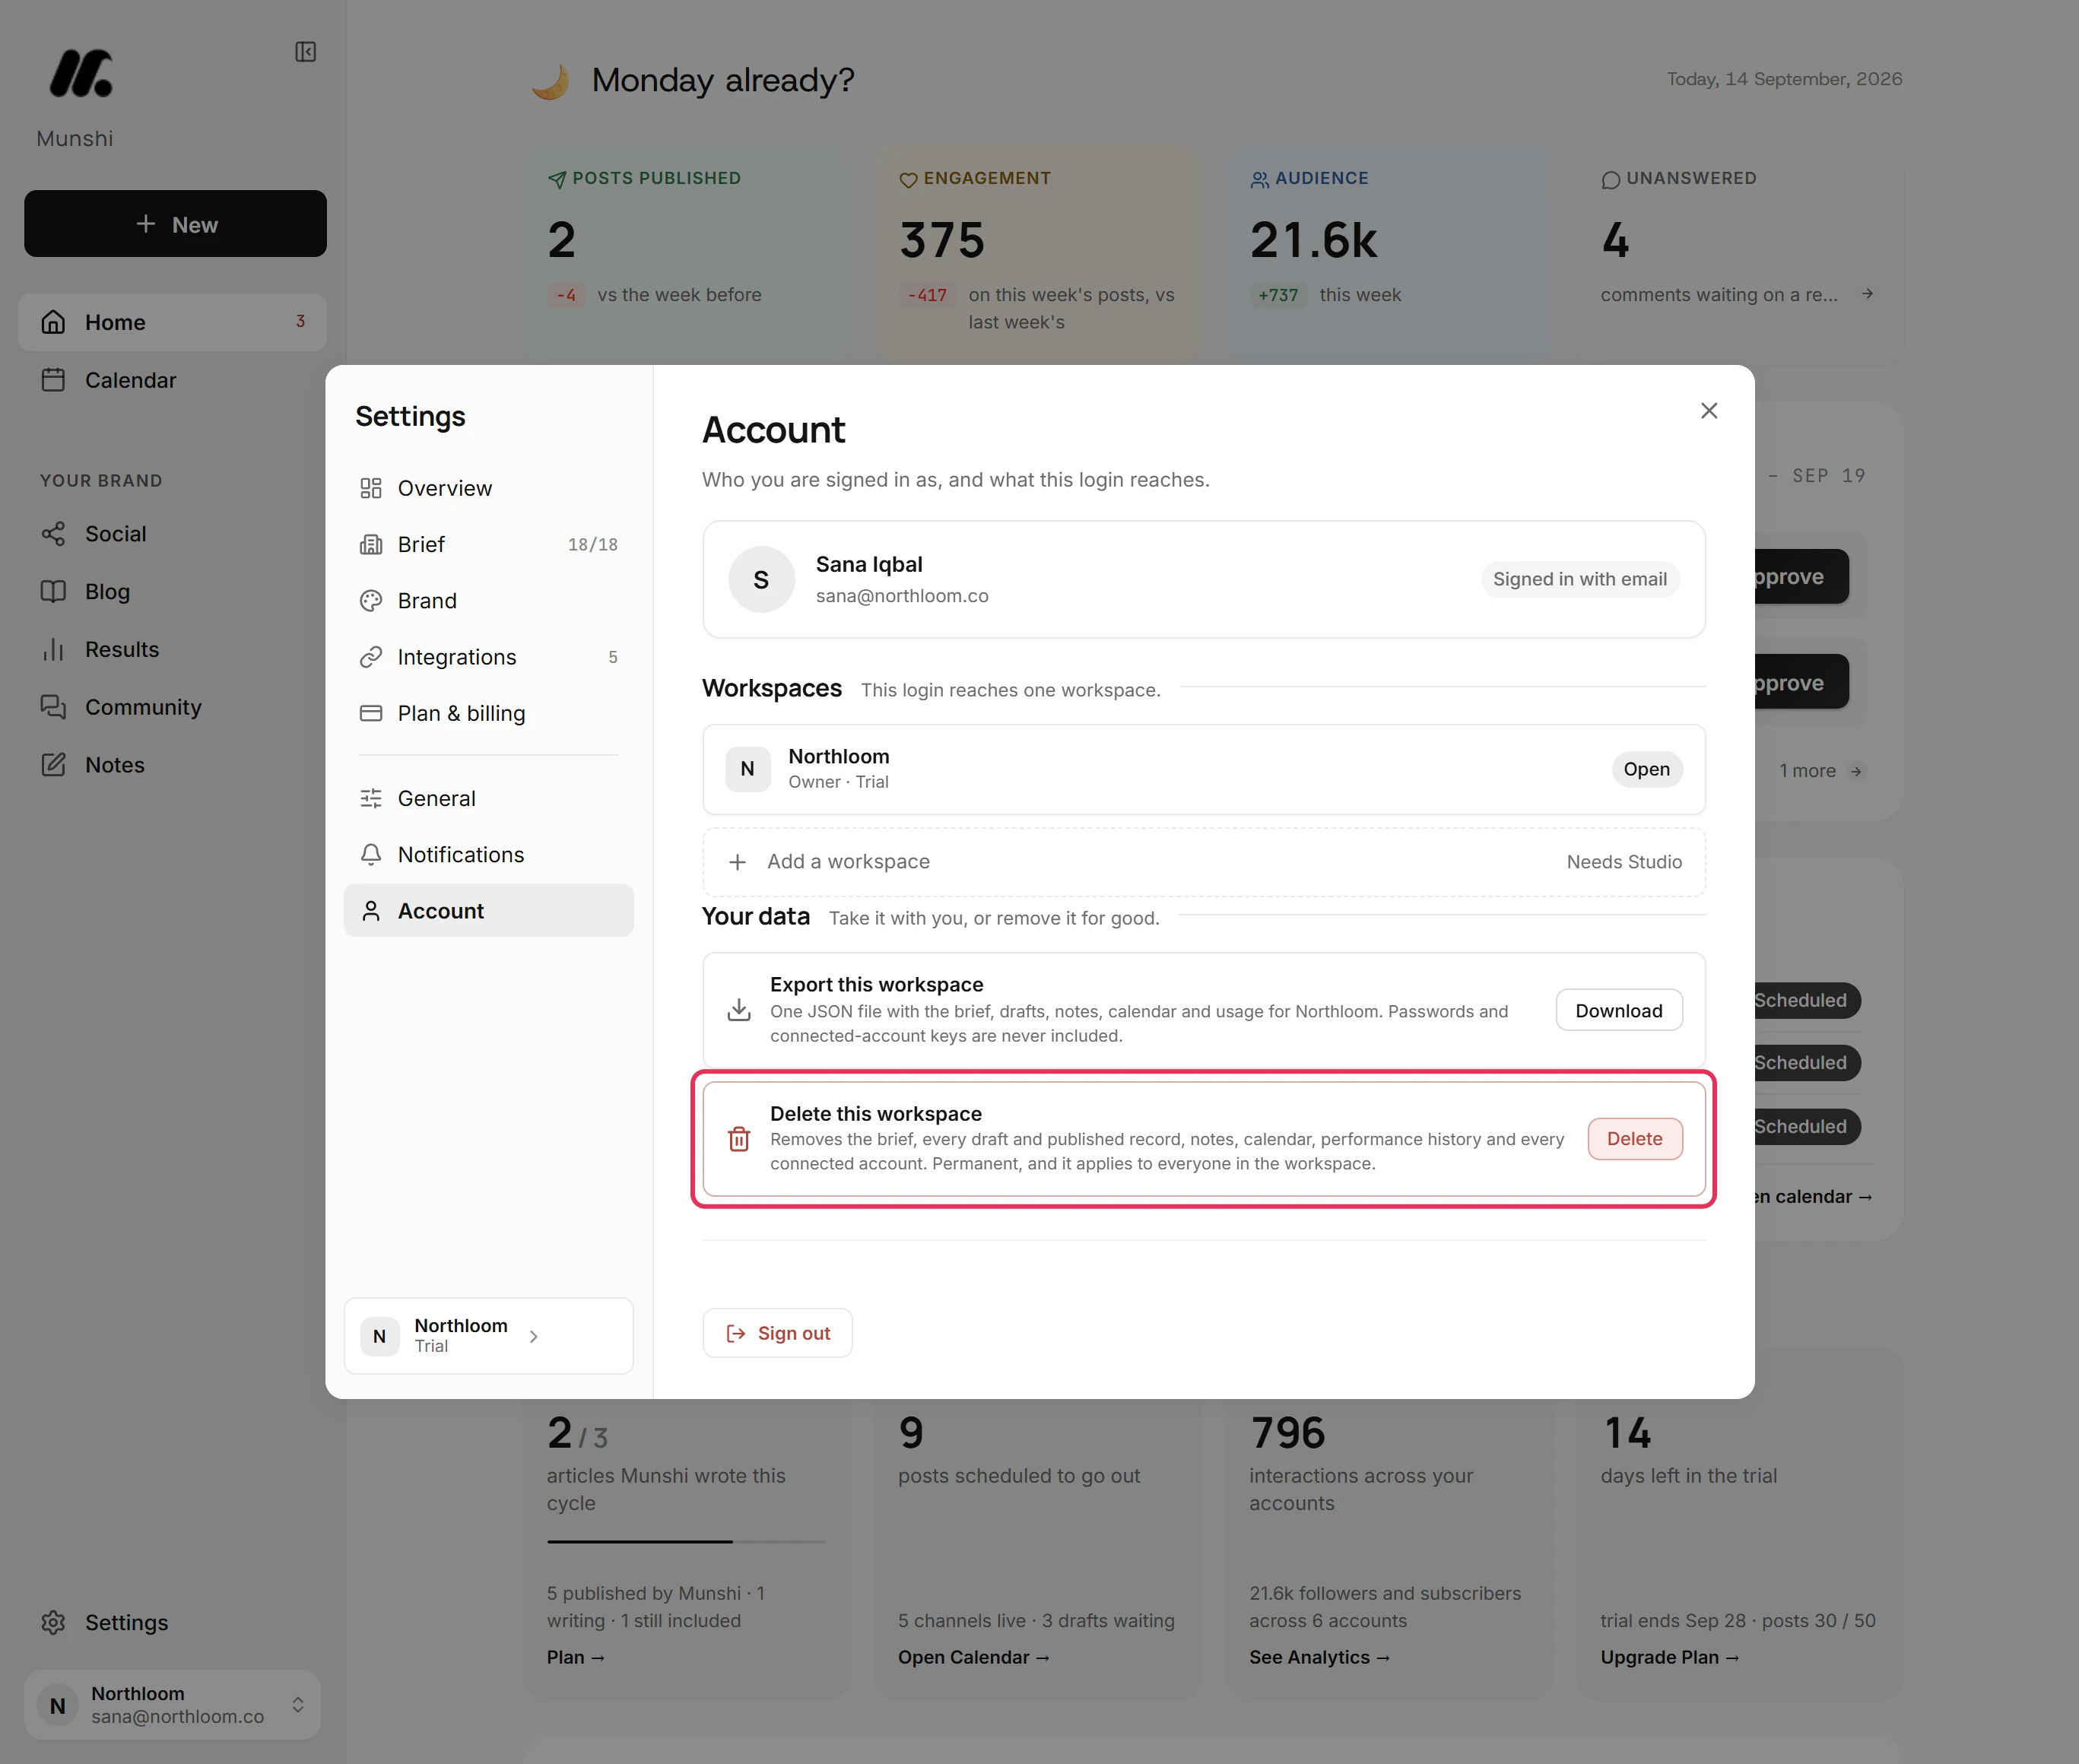Click the Blog book icon

[x=54, y=591]
